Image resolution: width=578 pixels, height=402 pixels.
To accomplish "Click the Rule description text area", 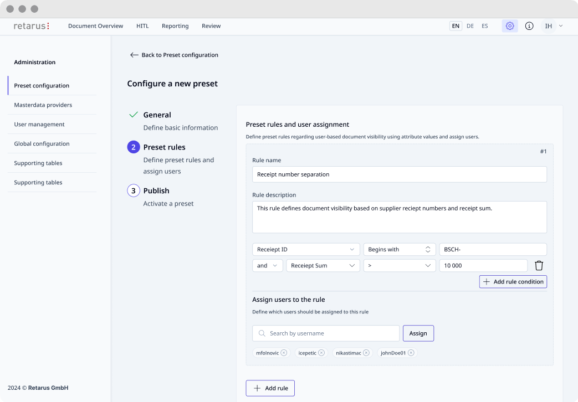I will click(400, 217).
